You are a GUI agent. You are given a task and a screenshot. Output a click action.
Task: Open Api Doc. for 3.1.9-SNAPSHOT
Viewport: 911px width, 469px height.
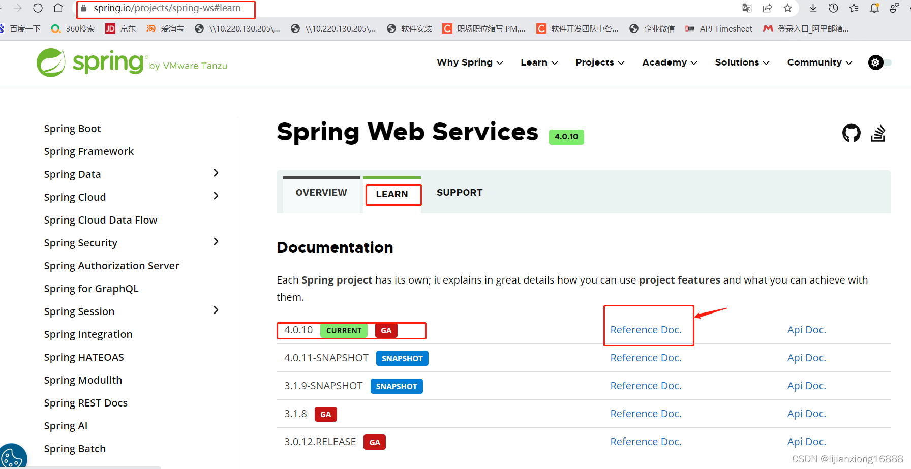pyautogui.click(x=807, y=386)
